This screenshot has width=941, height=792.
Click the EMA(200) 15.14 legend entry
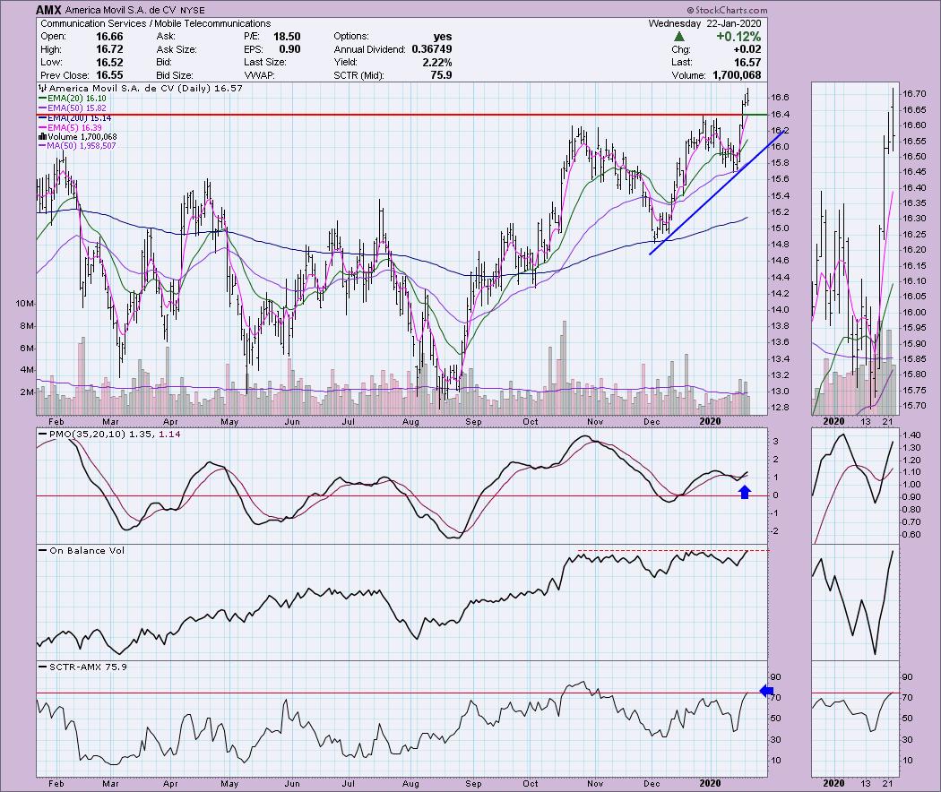75,118
